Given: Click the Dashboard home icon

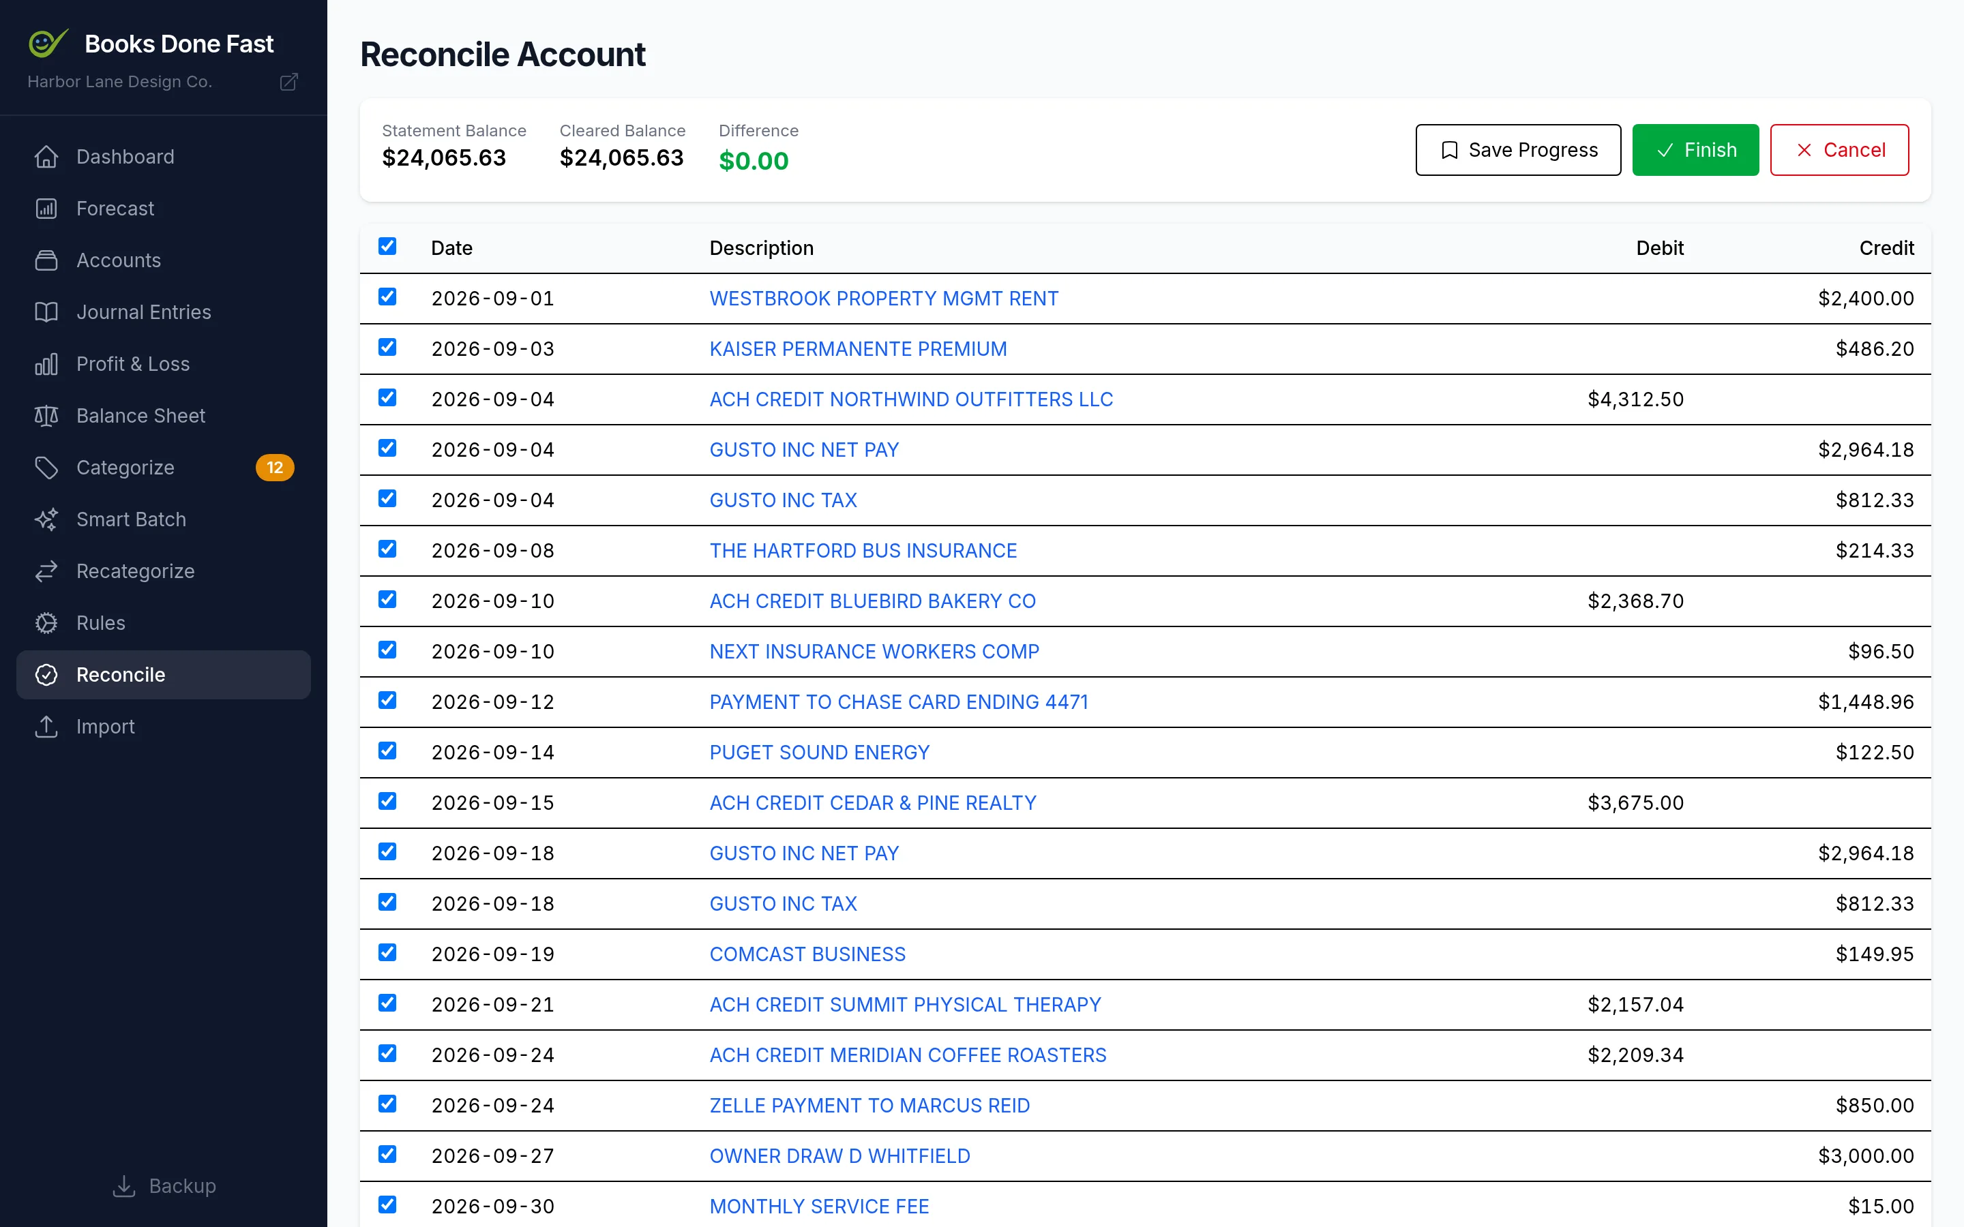Looking at the screenshot, I should pyautogui.click(x=46, y=157).
